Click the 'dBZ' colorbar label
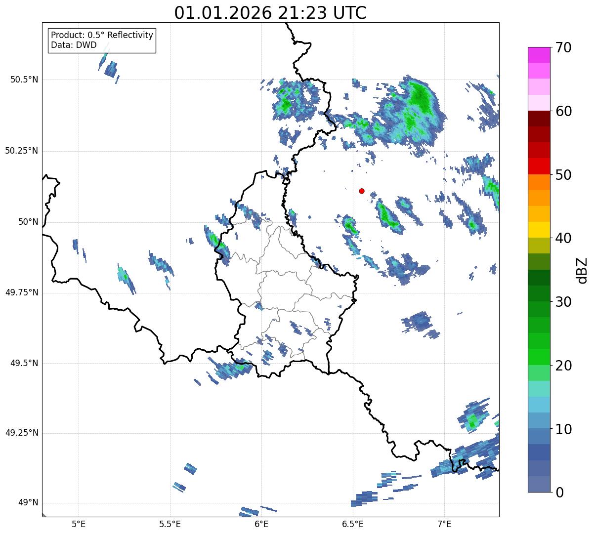Image resolution: width=594 pixels, height=534 pixels. pyautogui.click(x=582, y=270)
